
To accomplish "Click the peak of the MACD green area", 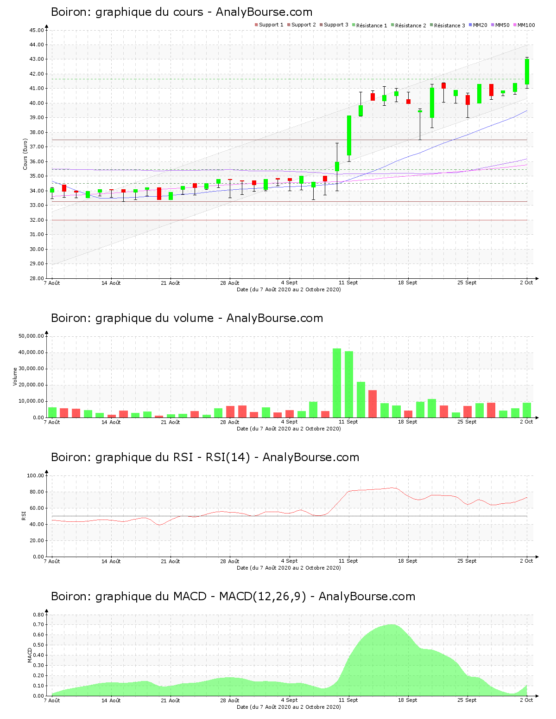I will click(x=392, y=625).
